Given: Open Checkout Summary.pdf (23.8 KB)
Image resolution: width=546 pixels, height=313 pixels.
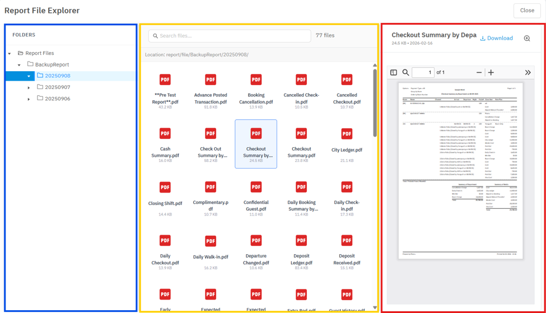Looking at the screenshot, I should pos(301,144).
